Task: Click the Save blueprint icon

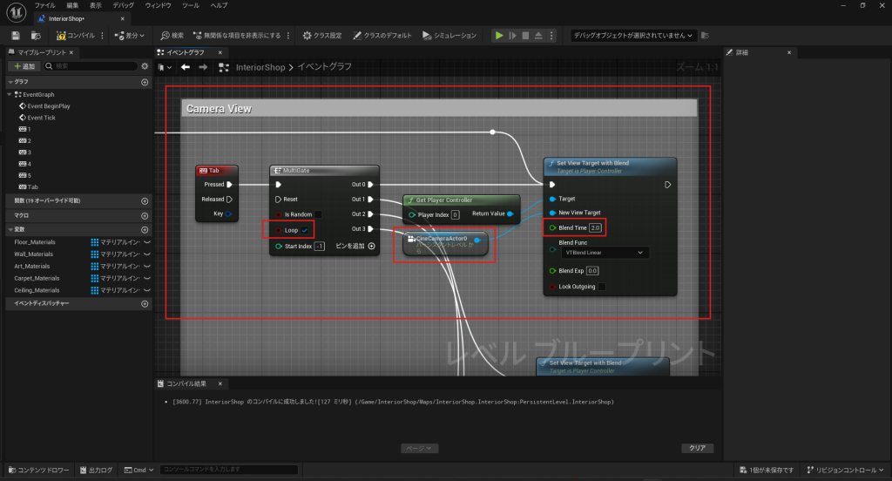Action: [x=16, y=36]
